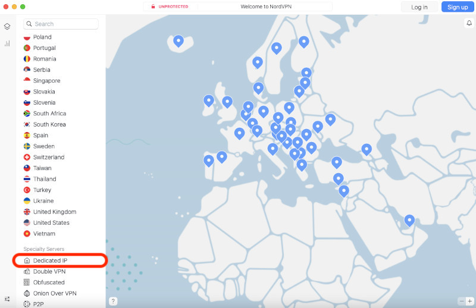Viewport: 476px width, 308px height.
Task: Click the question mark help button
Action: (x=113, y=301)
